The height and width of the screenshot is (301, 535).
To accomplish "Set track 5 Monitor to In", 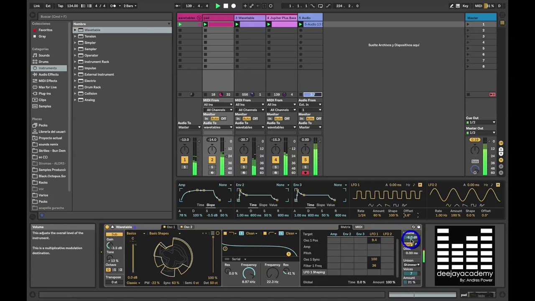I will click(301, 119).
